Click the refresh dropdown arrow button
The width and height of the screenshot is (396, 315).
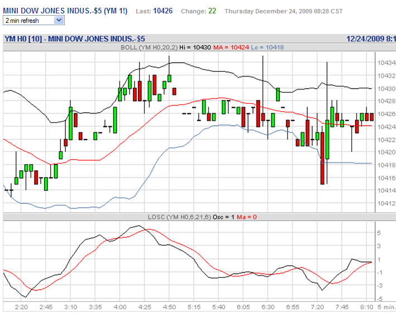(x=59, y=20)
